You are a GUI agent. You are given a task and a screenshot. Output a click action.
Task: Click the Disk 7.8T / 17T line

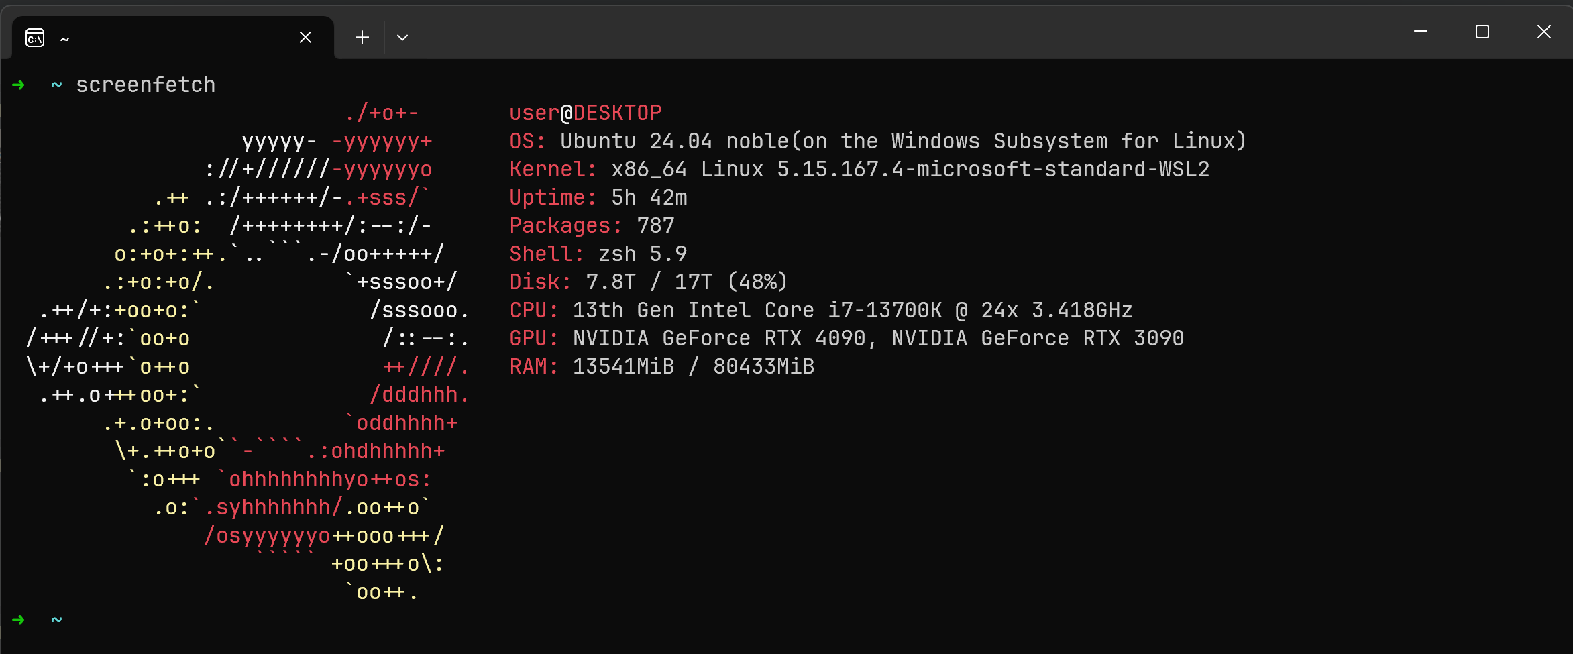(649, 282)
